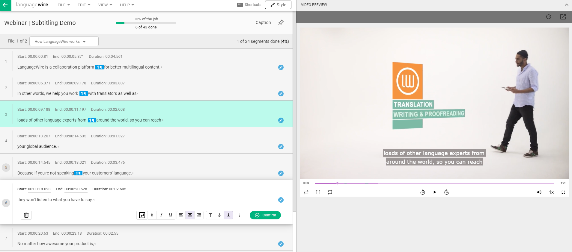Screen dimensions: 572x252
Task: Open the 1x playback speed selector
Action: (x=551, y=192)
